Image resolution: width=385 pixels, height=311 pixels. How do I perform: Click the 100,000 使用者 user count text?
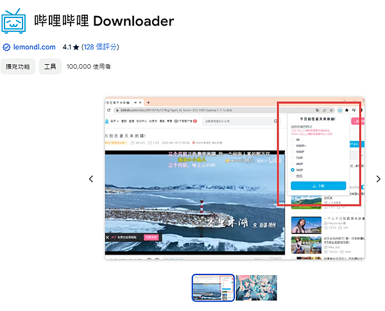pyautogui.click(x=89, y=67)
